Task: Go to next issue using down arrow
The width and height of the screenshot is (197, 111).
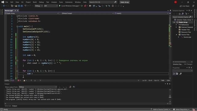Action: pos(35,80)
